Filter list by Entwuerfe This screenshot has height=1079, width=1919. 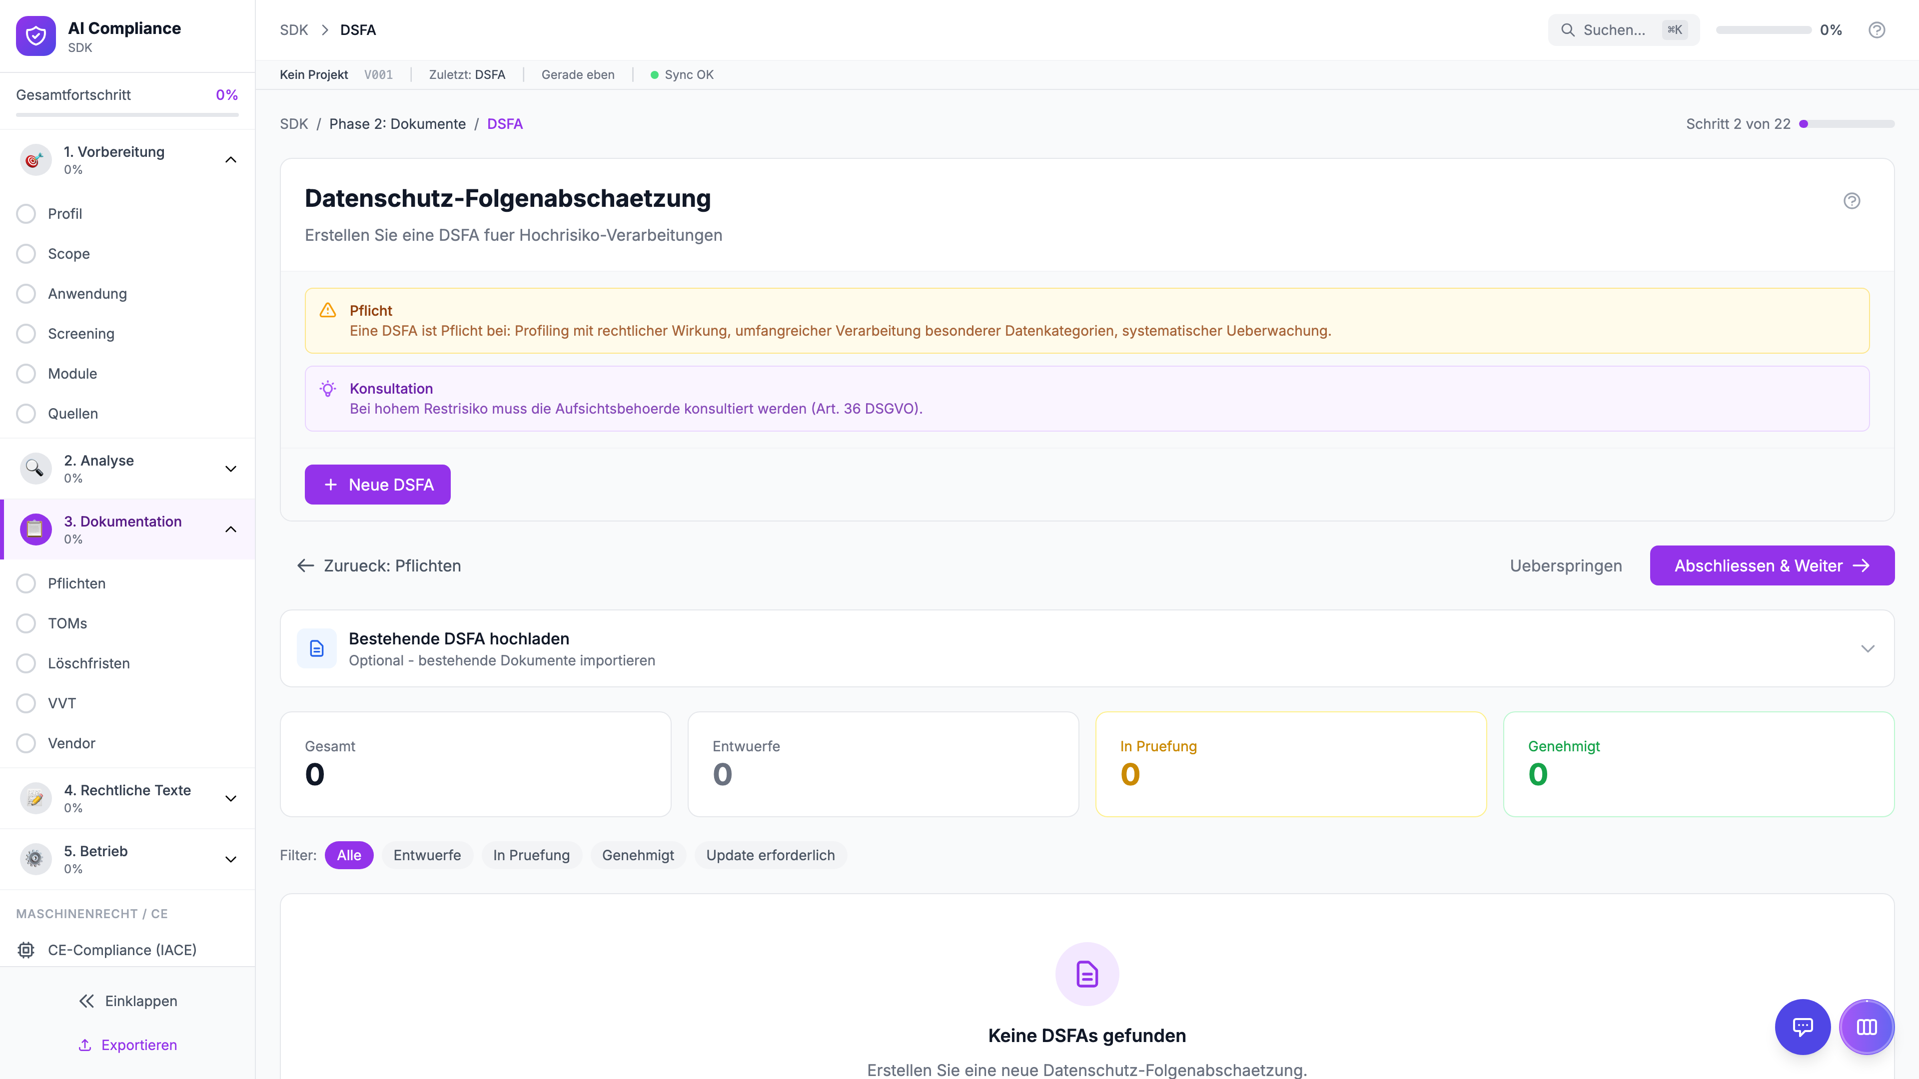(x=427, y=855)
